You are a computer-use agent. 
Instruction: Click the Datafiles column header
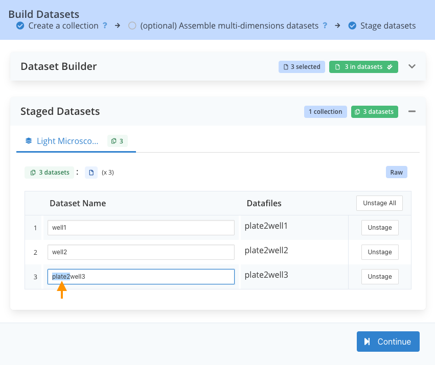(x=264, y=203)
